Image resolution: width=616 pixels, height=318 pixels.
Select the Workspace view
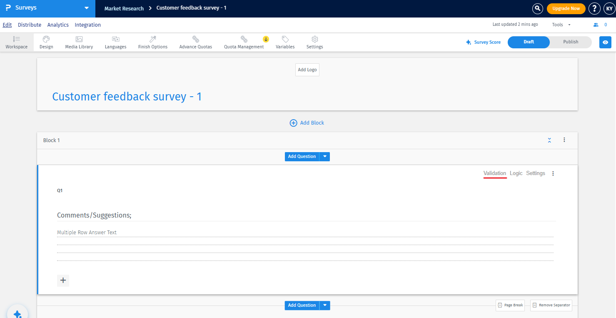17,42
